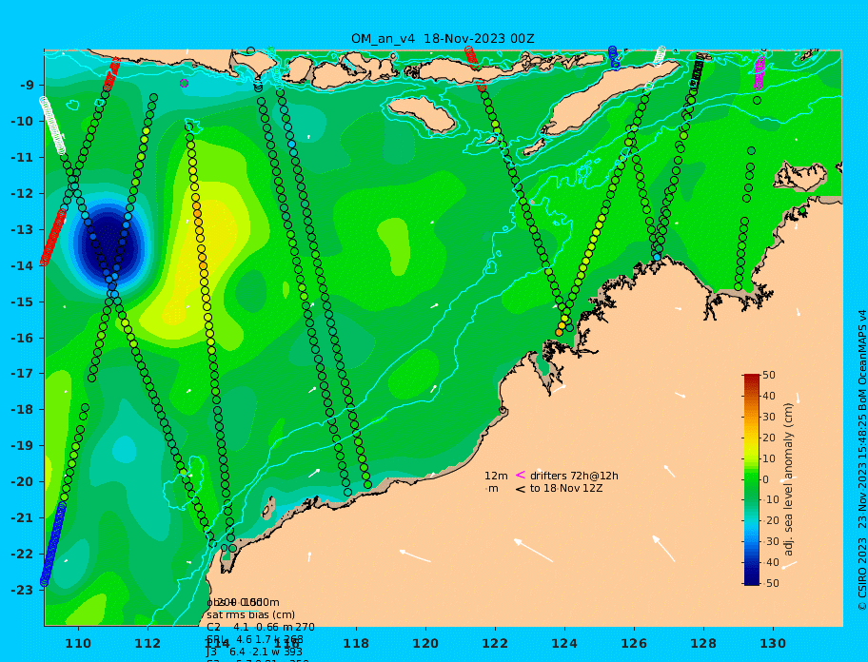Click the longitude axis label 118
Image resolution: width=868 pixels, height=662 pixels.
coord(357,643)
